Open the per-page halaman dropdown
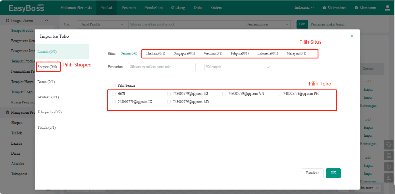This screenshot has width=395, height=194. 370,188
